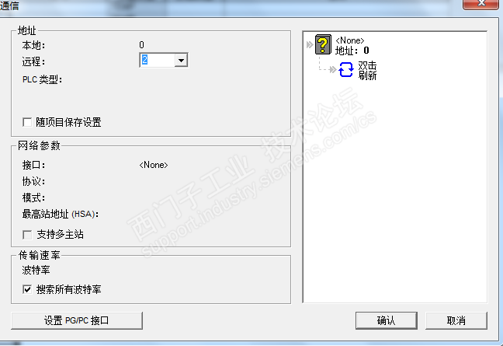Viewport: 503px width, 346px height.
Task: Click the 接口 value showing <None>
Action: [x=154, y=165]
